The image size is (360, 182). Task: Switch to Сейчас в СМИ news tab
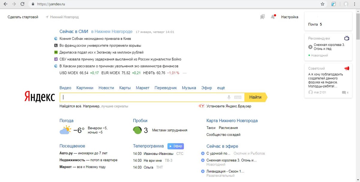(x=74, y=31)
